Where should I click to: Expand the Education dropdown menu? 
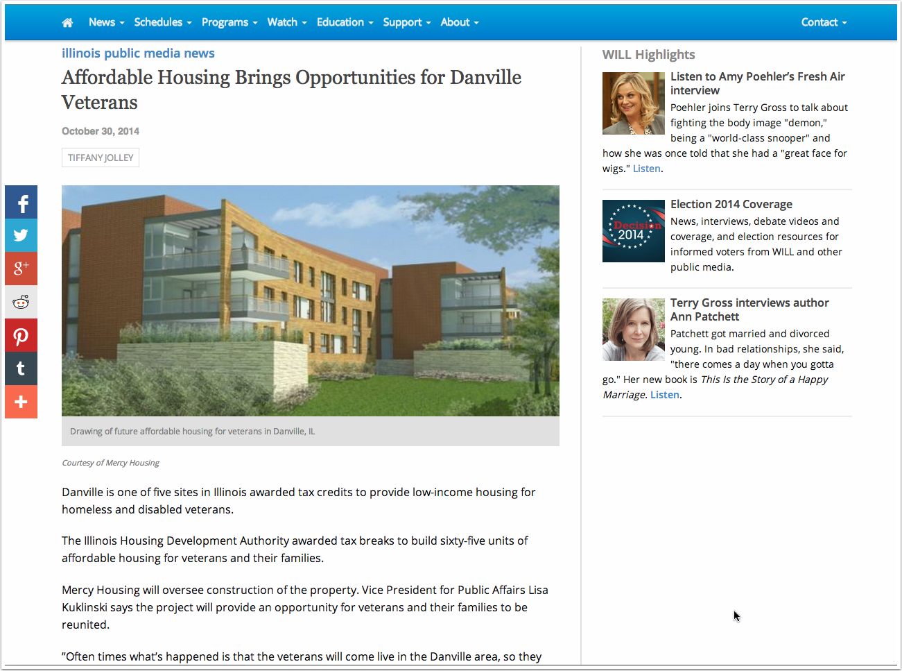pyautogui.click(x=345, y=22)
